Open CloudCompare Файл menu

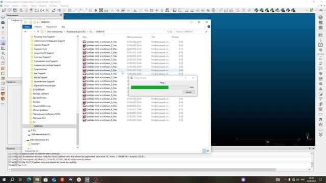click(7, 6)
